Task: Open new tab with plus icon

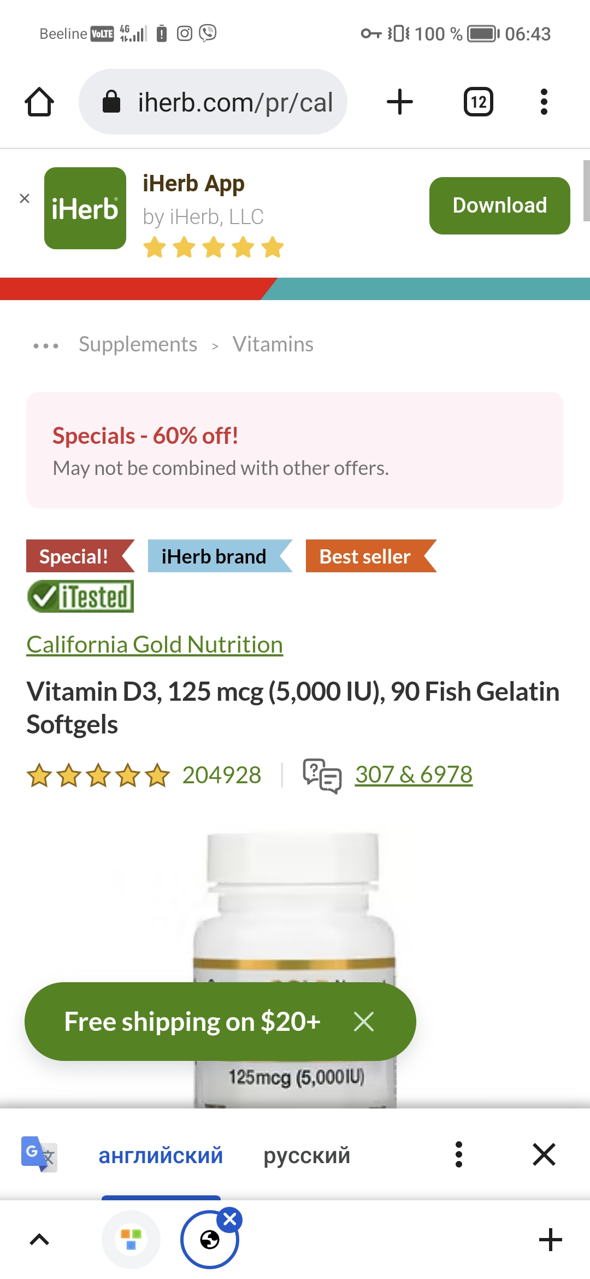Action: (400, 102)
